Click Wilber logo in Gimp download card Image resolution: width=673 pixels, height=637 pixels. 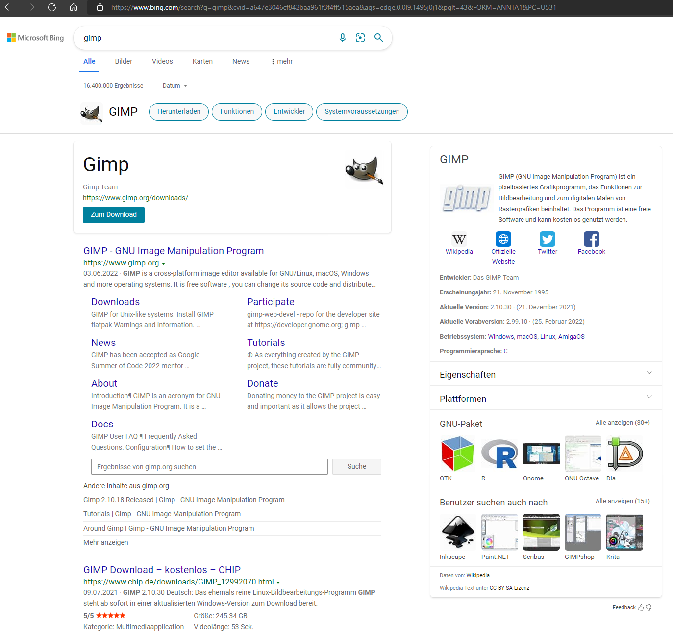364,170
